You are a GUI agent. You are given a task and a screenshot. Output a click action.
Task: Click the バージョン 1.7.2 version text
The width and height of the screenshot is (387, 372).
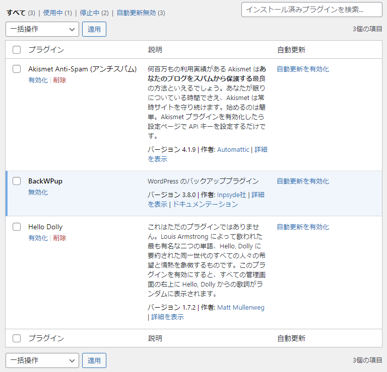click(x=171, y=308)
